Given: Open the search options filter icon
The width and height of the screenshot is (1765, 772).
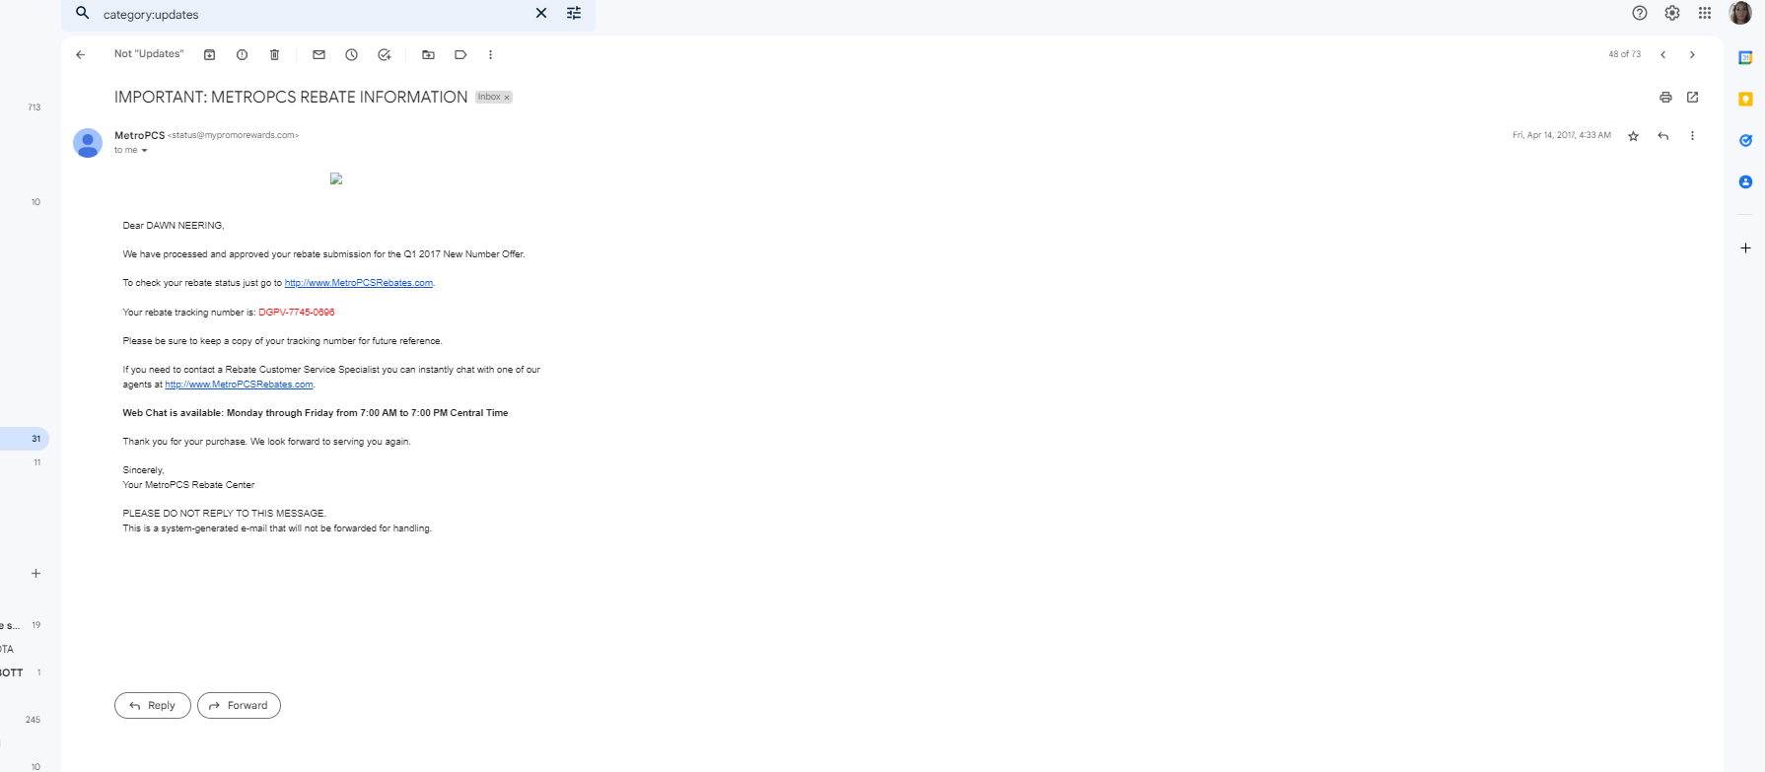Looking at the screenshot, I should pyautogui.click(x=574, y=14).
